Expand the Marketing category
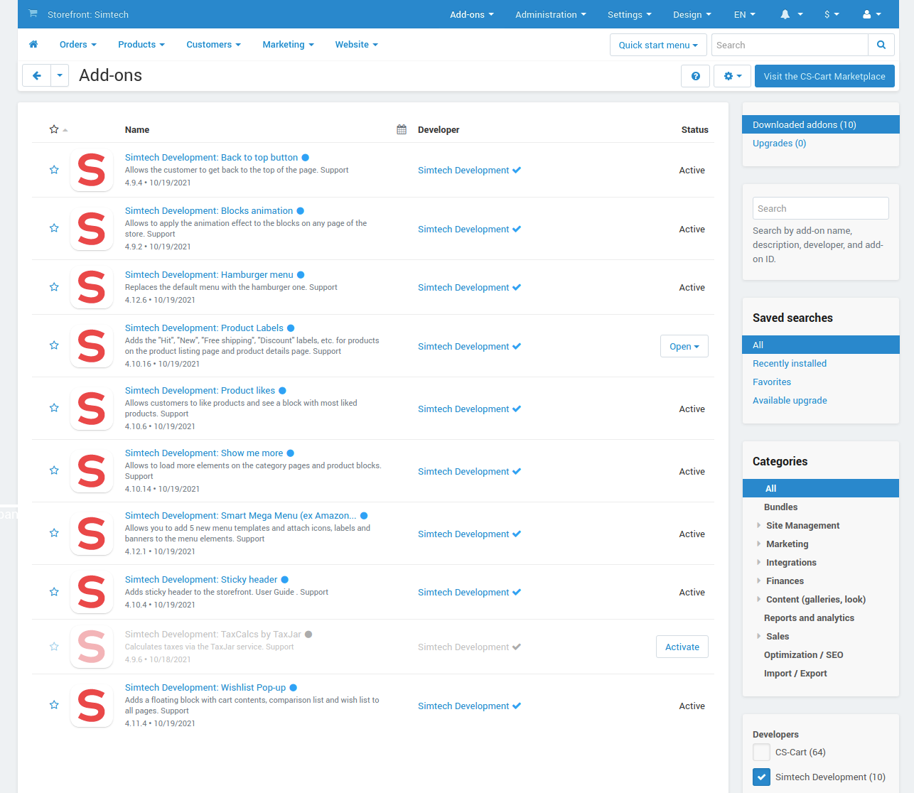The width and height of the screenshot is (914, 793). [x=759, y=544]
